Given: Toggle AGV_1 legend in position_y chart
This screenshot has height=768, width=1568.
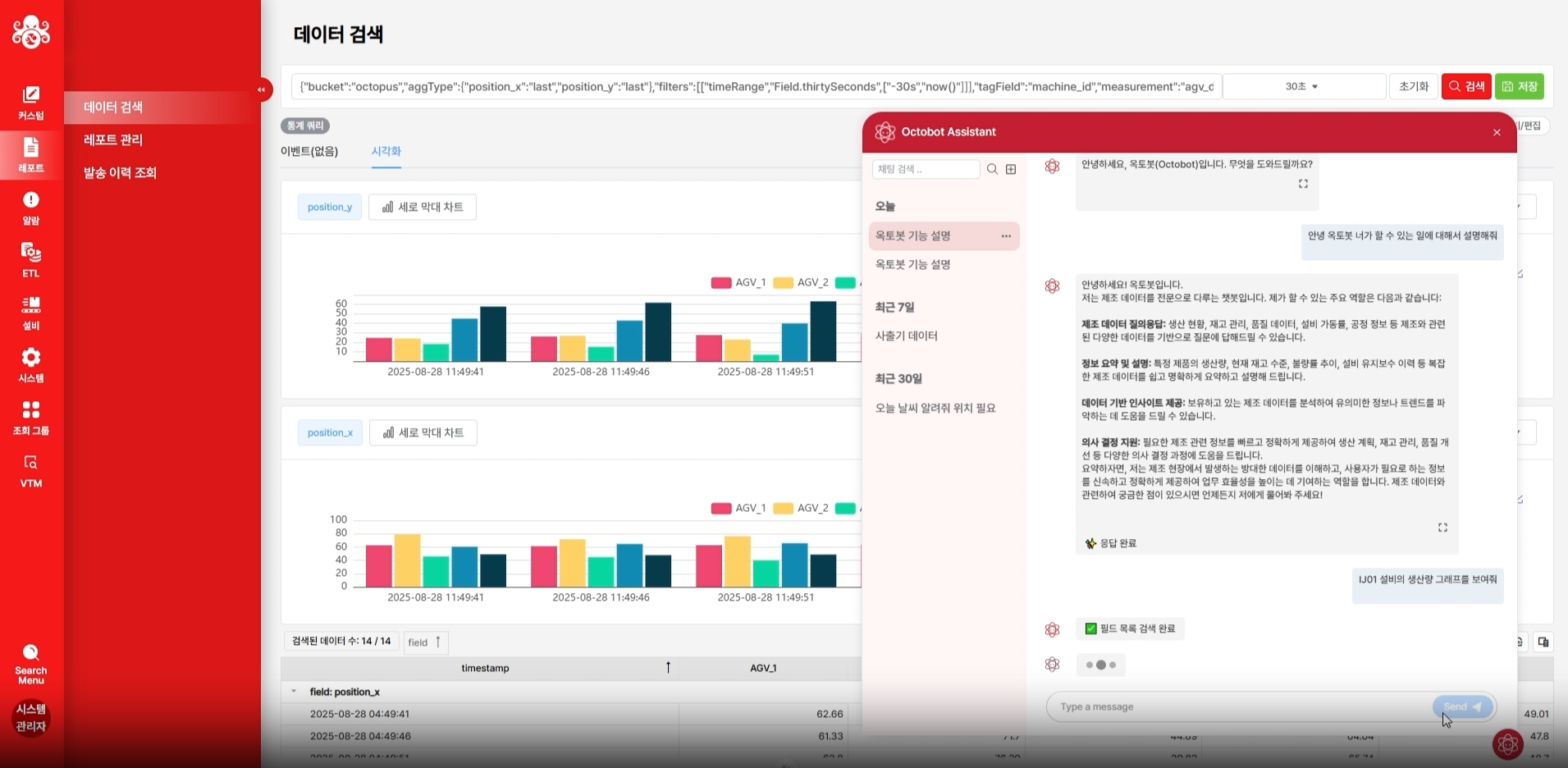Looking at the screenshot, I should 738,282.
